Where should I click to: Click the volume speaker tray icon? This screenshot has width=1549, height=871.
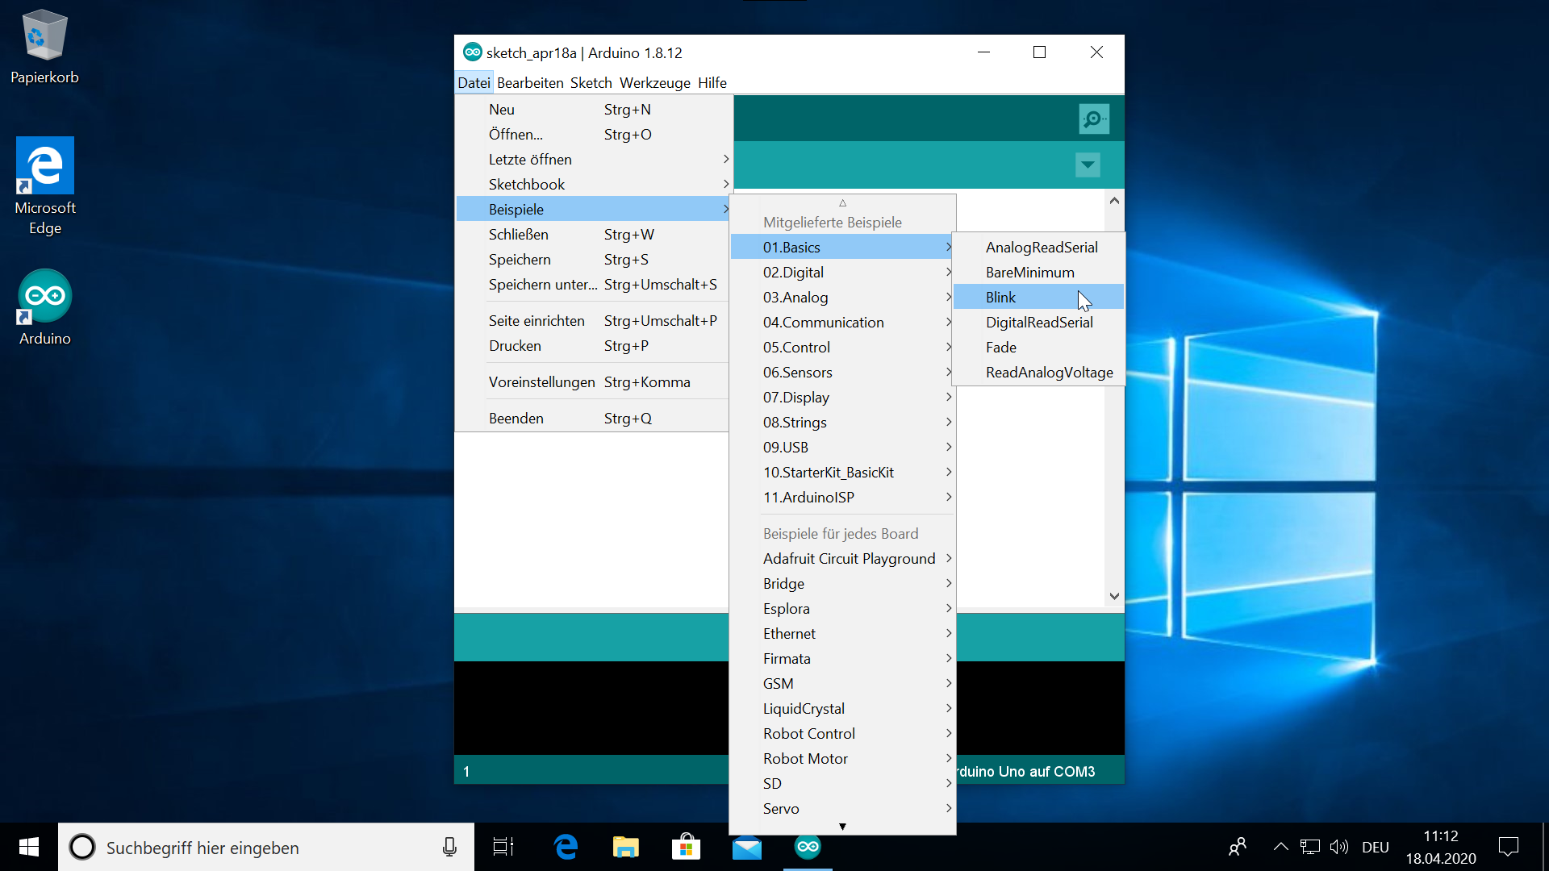point(1339,847)
